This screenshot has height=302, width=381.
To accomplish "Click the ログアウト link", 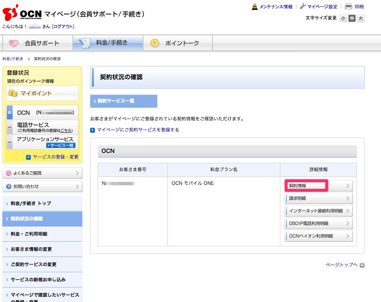I will pyautogui.click(x=63, y=26).
